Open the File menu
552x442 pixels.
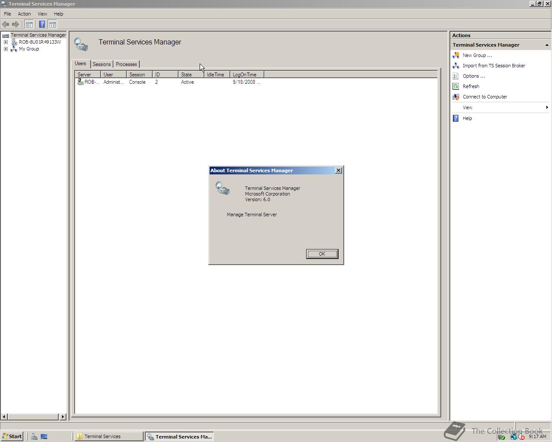coord(7,14)
